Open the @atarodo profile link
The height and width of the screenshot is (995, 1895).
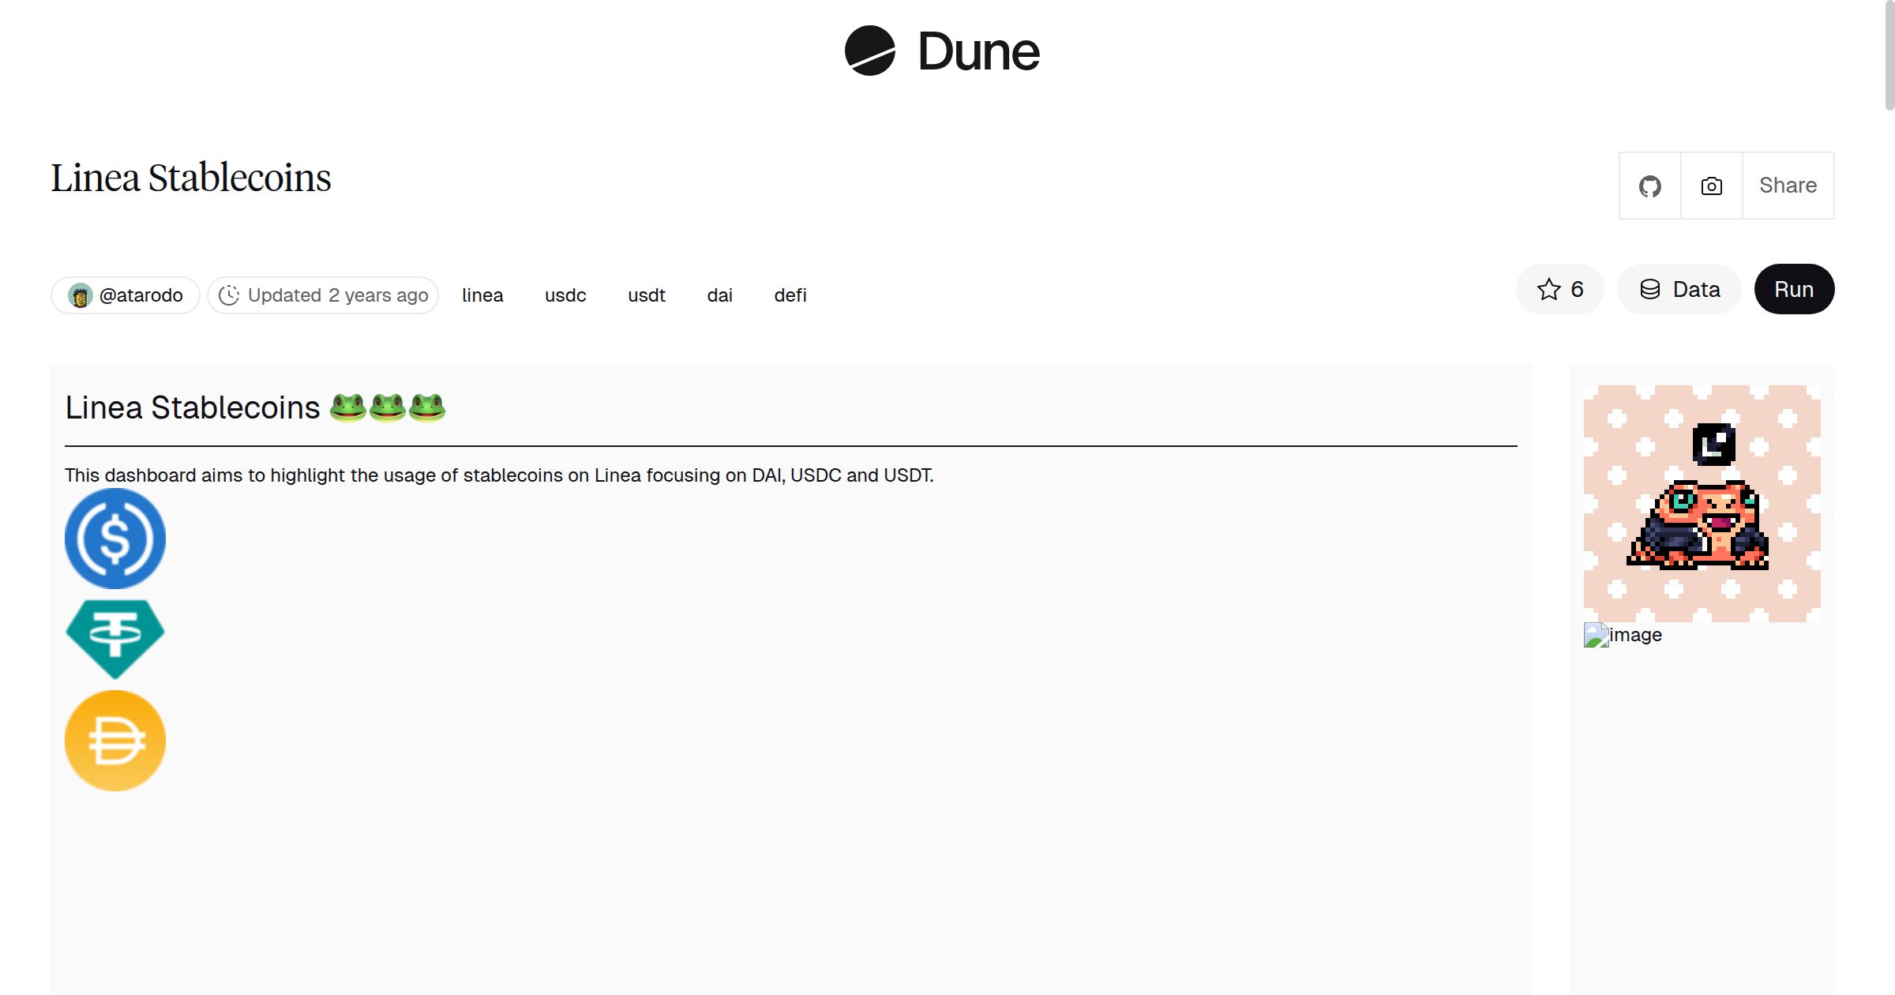[141, 295]
